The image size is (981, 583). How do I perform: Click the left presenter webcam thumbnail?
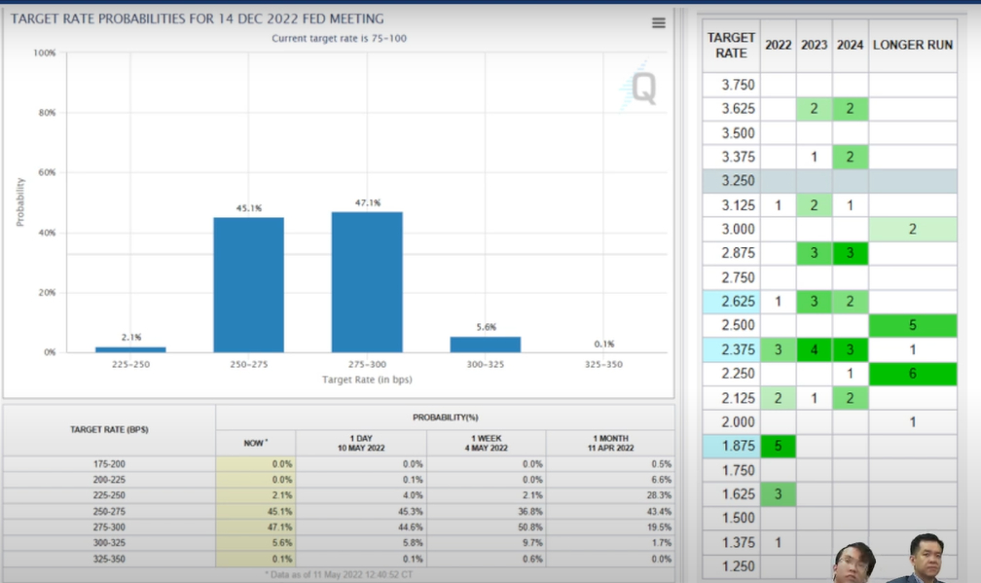click(854, 563)
